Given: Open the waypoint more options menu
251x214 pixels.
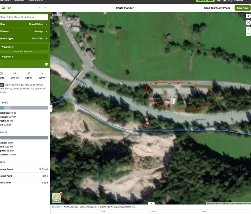Looking at the screenshot, I should [x=46, y=64].
